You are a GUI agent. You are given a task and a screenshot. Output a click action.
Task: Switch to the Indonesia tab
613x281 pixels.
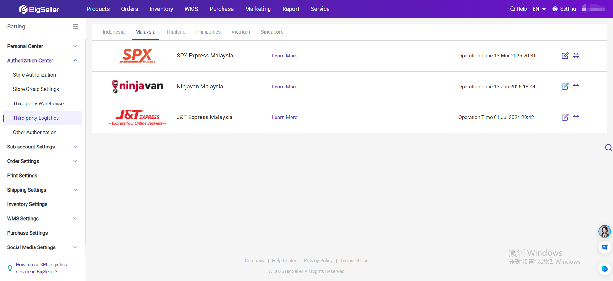pos(113,32)
